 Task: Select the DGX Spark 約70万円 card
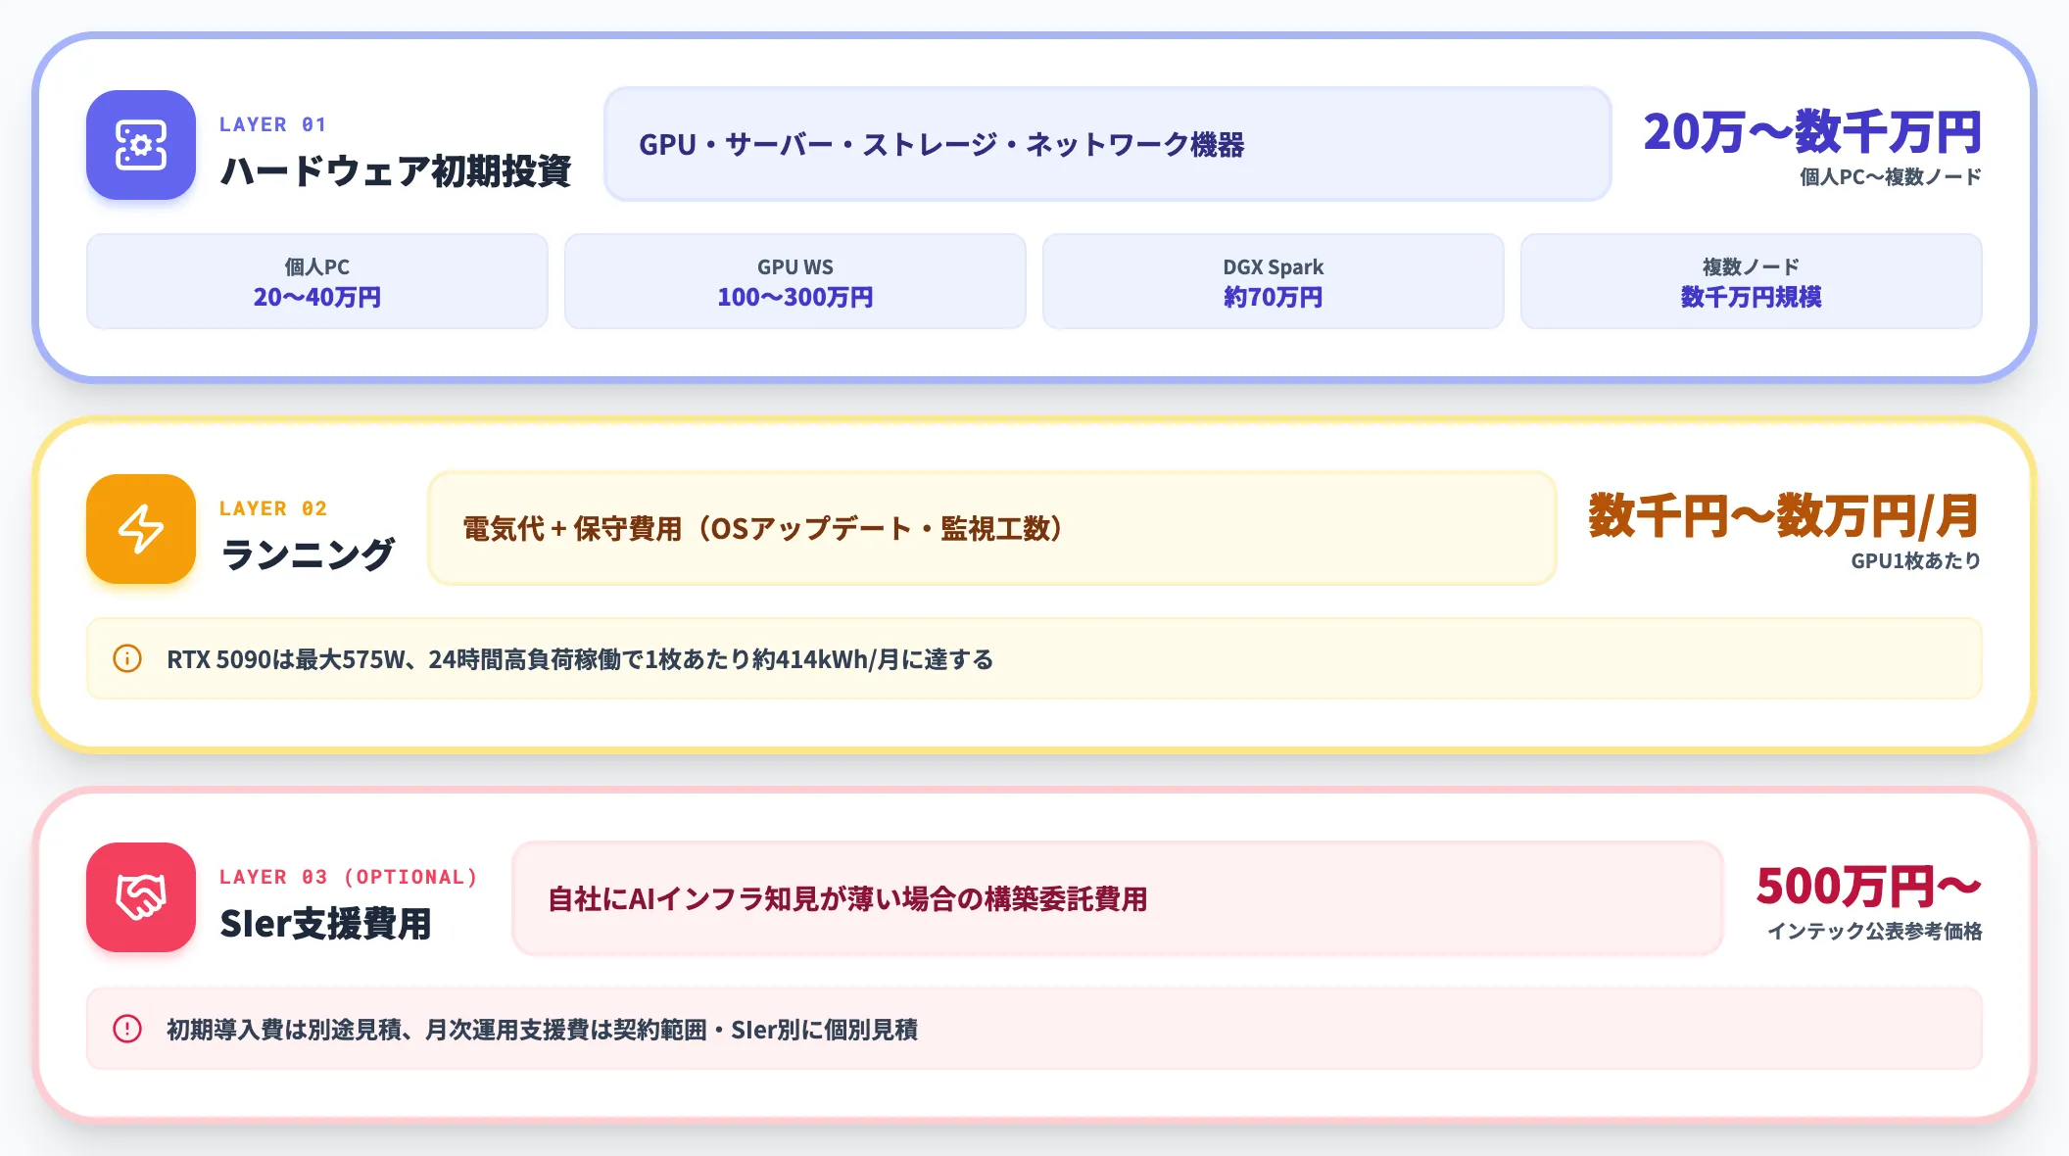tap(1274, 281)
